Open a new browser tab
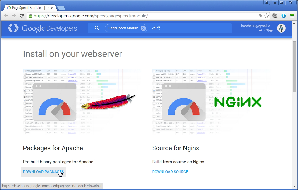298x190 pixels. [x=61, y=8]
